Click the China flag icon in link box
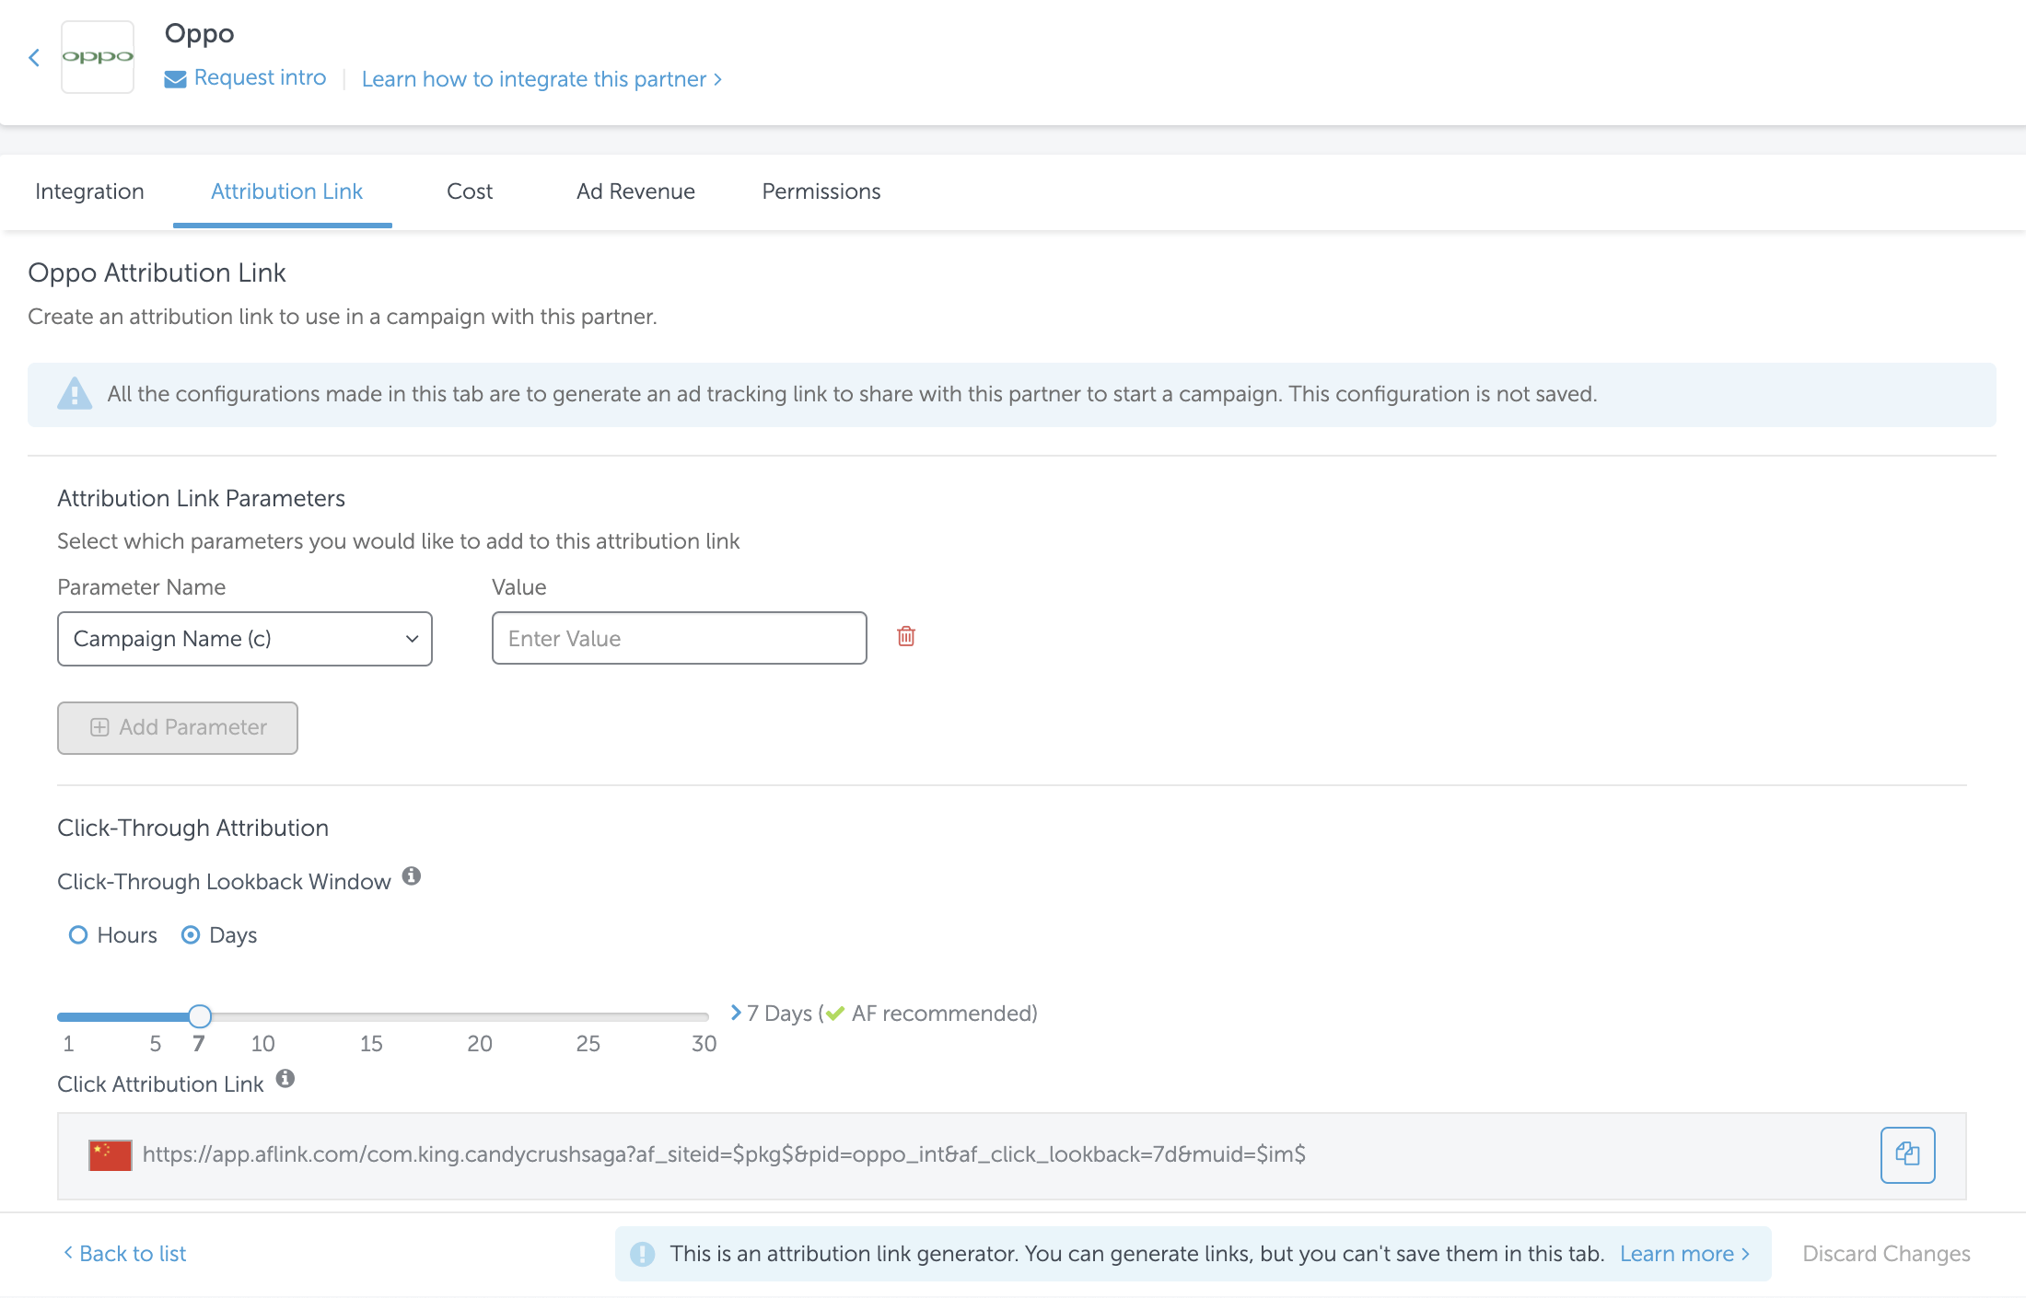The image size is (2026, 1298). point(111,1154)
